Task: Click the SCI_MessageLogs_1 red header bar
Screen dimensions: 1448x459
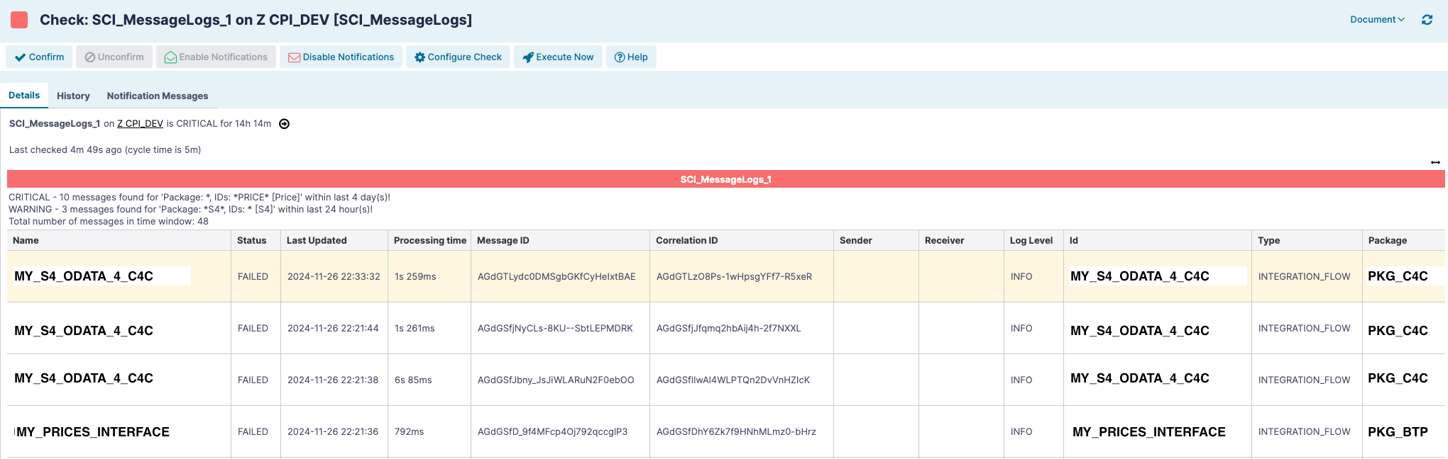Action: pyautogui.click(x=725, y=179)
